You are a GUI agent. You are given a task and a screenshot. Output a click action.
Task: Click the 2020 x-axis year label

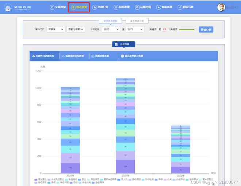pos(70,175)
